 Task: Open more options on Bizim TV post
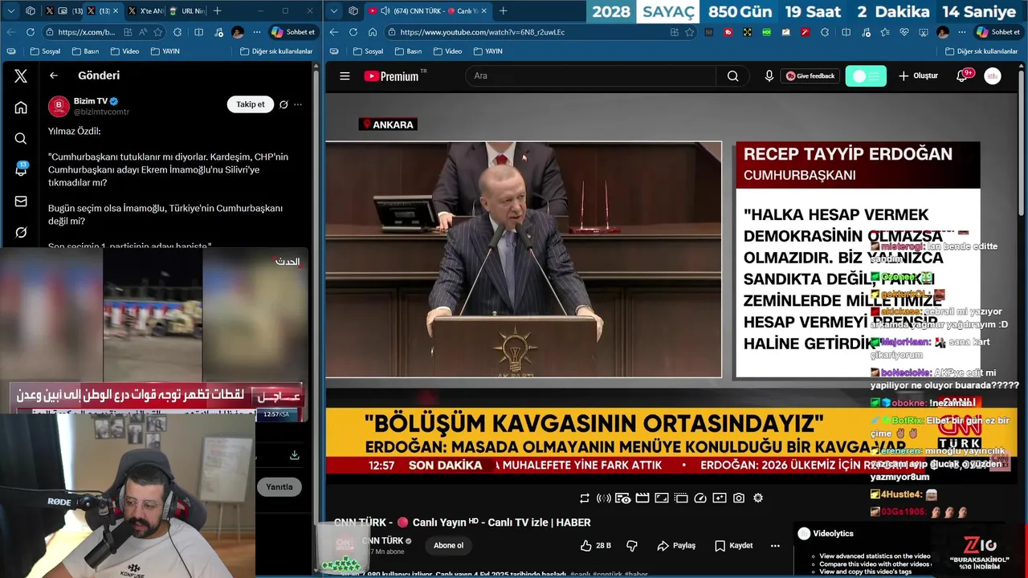click(298, 104)
